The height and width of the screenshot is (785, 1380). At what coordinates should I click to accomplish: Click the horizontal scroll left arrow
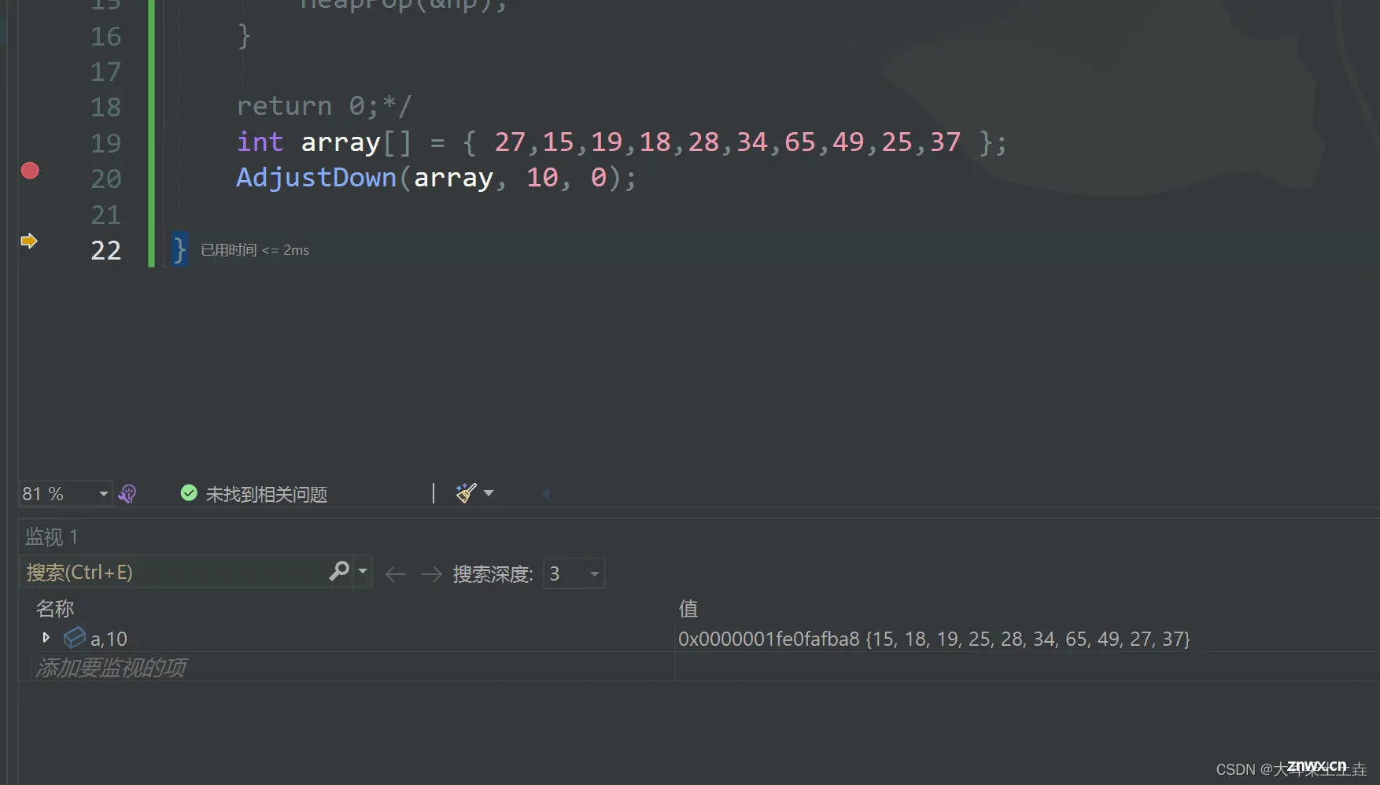[545, 493]
